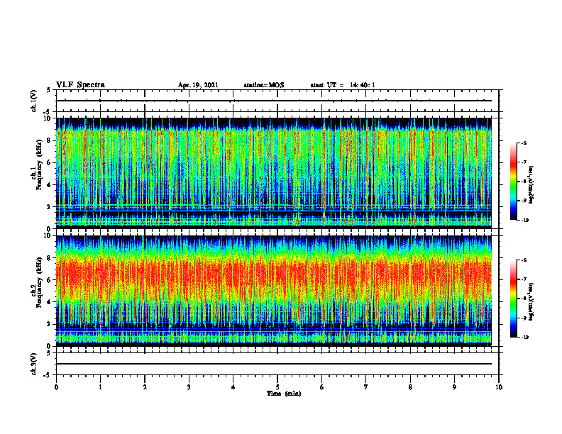Select the "Apr. 19, 2021" date text
Screen dimensions: 562x434
(x=198, y=85)
